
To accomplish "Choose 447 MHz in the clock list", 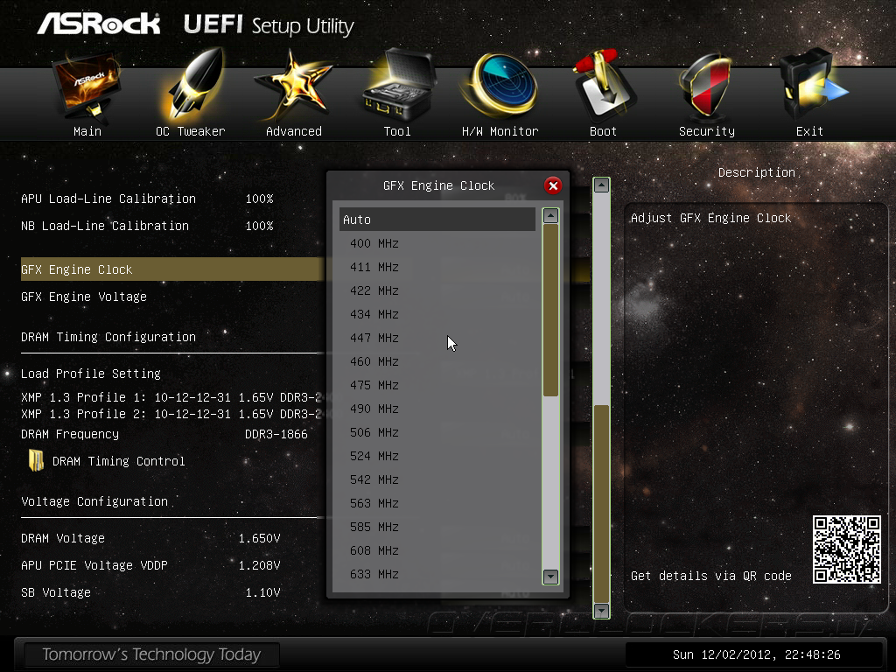I will [x=437, y=338].
